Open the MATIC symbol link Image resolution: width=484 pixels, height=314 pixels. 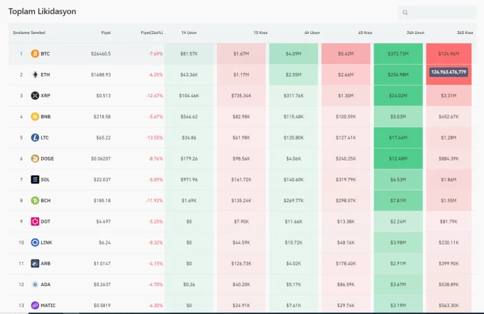(48, 305)
